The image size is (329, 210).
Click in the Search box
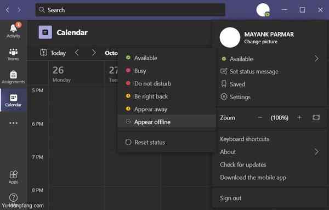(x=131, y=10)
